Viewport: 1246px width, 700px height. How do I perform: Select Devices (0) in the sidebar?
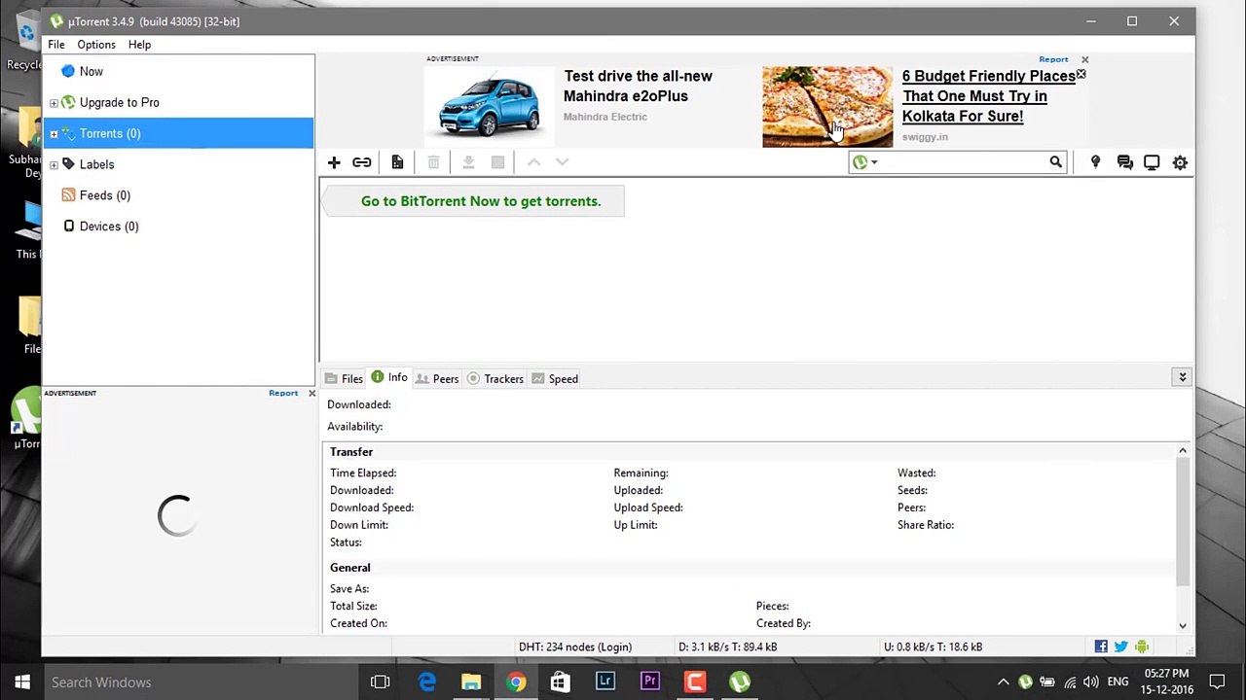coord(109,227)
